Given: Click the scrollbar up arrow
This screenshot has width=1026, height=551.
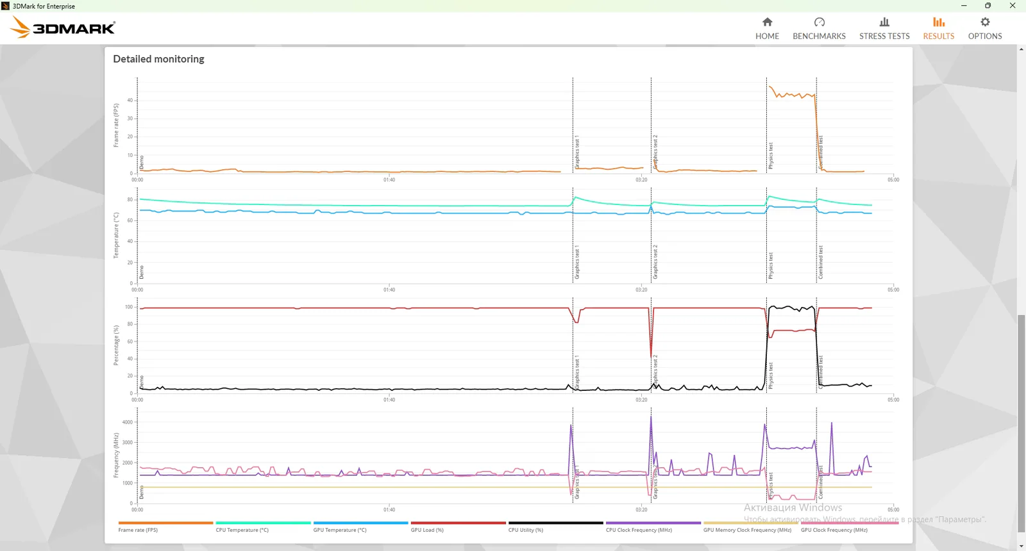Looking at the screenshot, I should pyautogui.click(x=1021, y=49).
